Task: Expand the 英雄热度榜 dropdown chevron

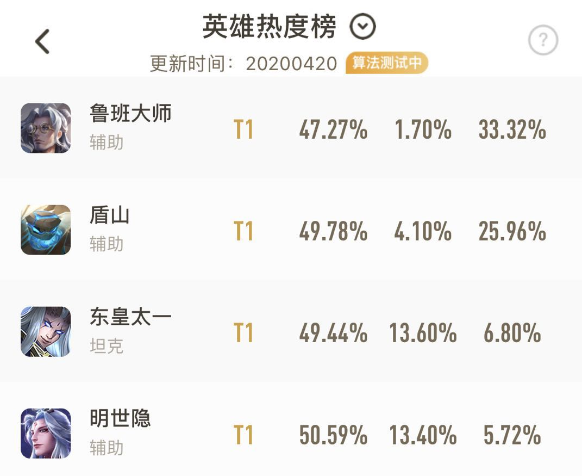Action: 362,26
